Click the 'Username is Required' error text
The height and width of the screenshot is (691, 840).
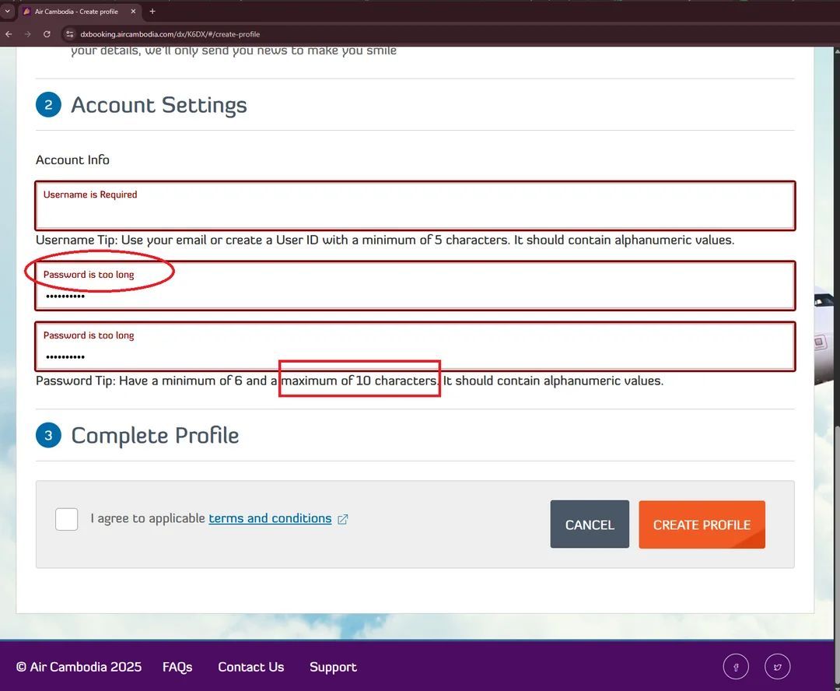90,195
